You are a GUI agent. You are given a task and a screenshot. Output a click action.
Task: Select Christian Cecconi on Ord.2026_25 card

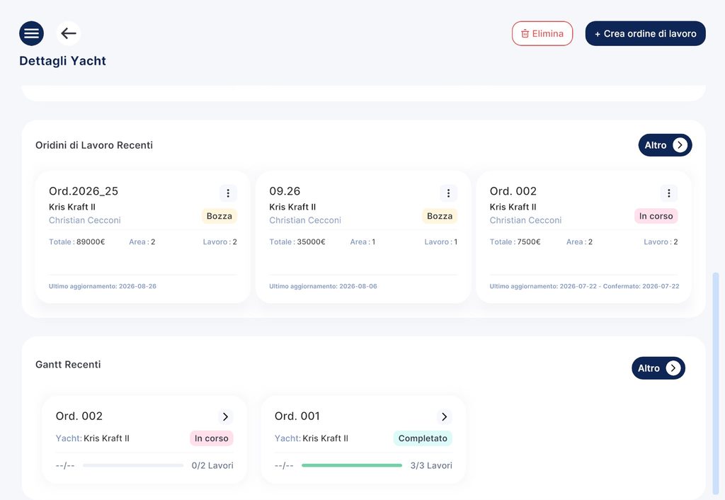point(85,220)
